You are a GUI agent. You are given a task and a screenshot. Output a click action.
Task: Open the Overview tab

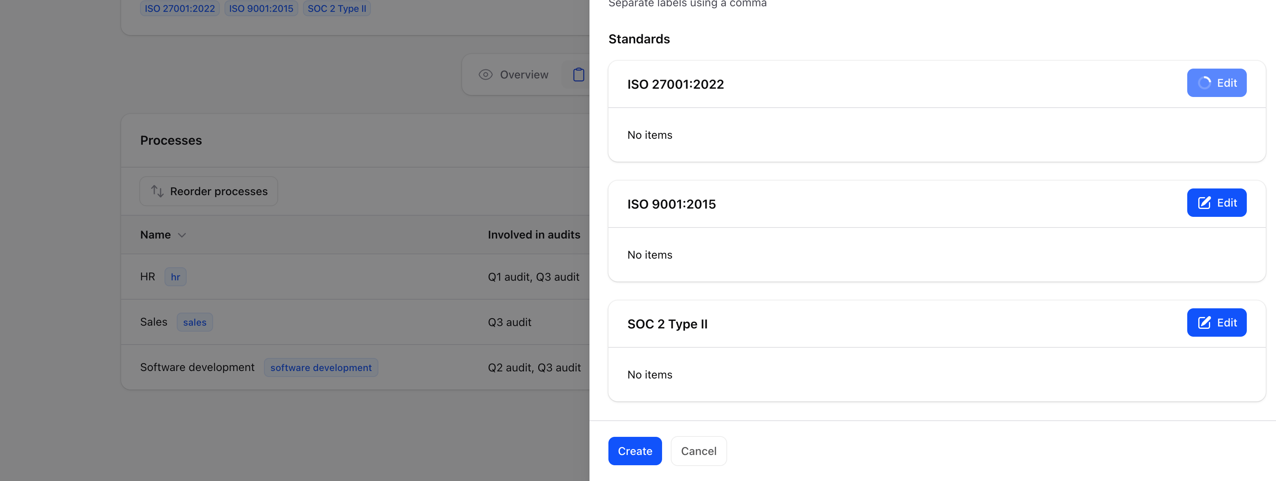click(x=524, y=75)
